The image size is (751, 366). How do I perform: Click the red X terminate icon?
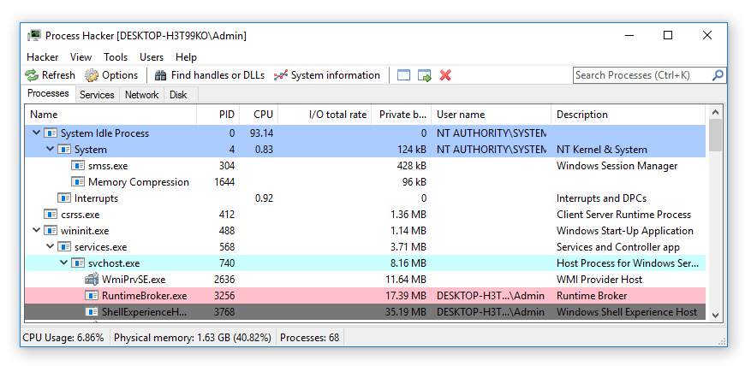click(445, 75)
